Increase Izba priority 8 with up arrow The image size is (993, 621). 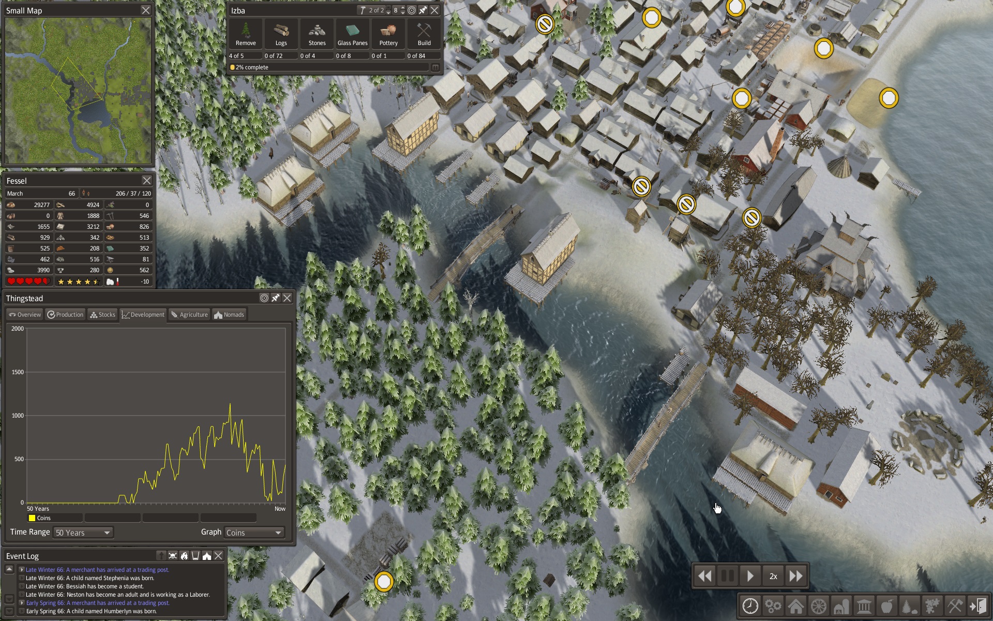(x=403, y=8)
